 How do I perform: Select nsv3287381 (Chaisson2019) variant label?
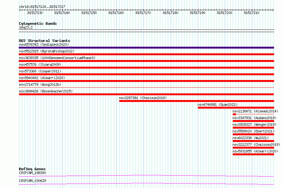tap(143, 98)
